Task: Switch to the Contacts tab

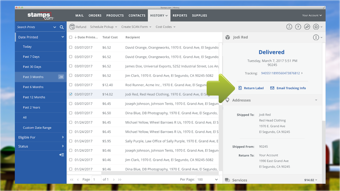Action: pyautogui.click(x=137, y=16)
